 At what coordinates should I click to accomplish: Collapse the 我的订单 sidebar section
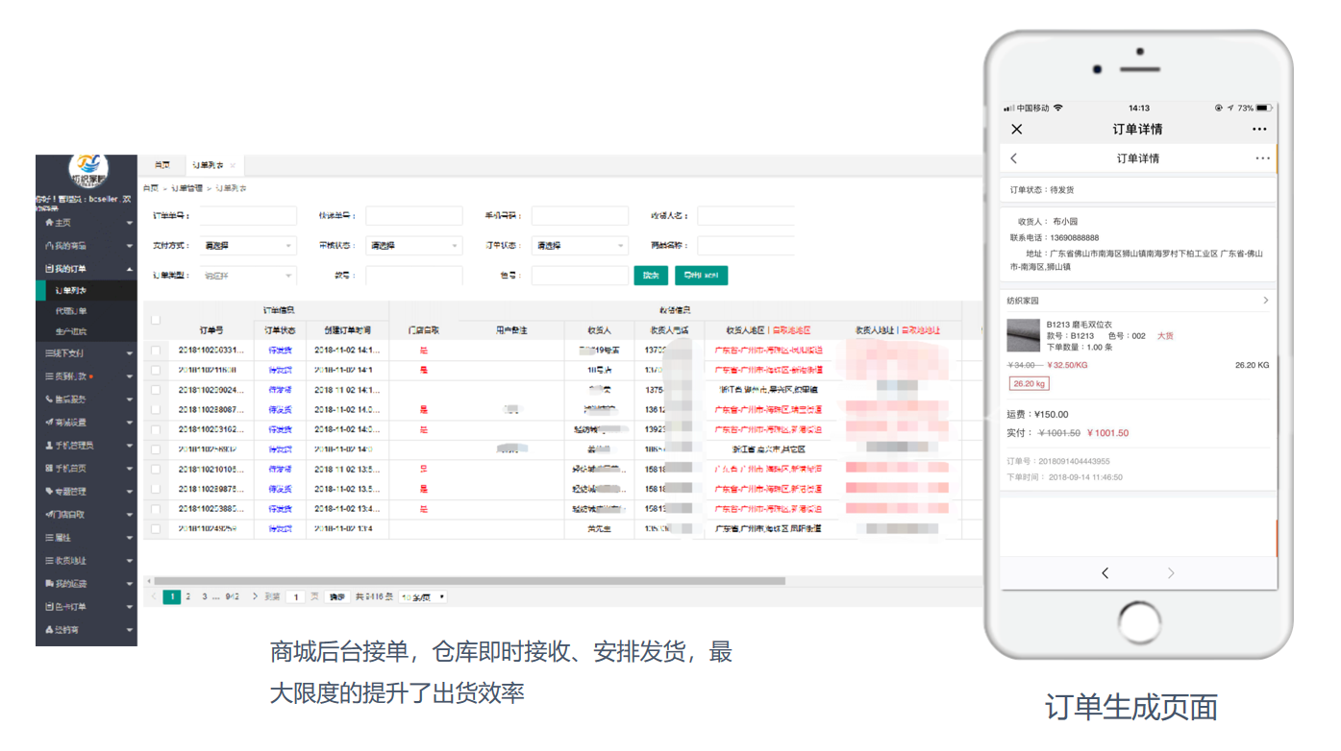pyautogui.click(x=130, y=269)
